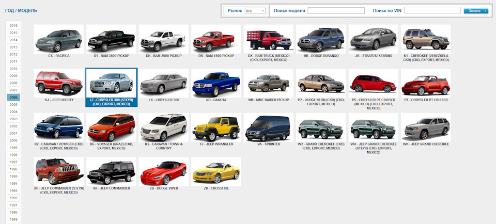Choose the JR - Stratus/Sebring car image
This screenshot has height=224, width=496.
374,39
